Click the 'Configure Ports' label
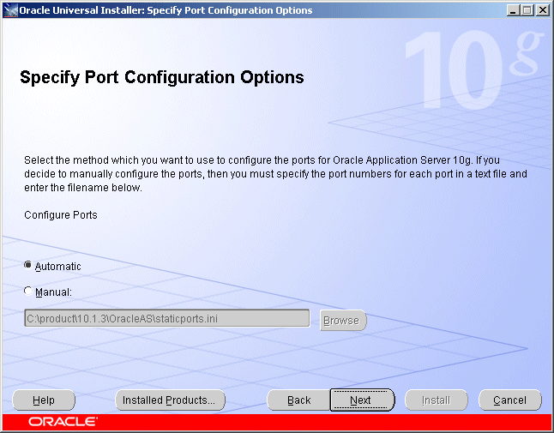The width and height of the screenshot is (554, 433). click(61, 215)
